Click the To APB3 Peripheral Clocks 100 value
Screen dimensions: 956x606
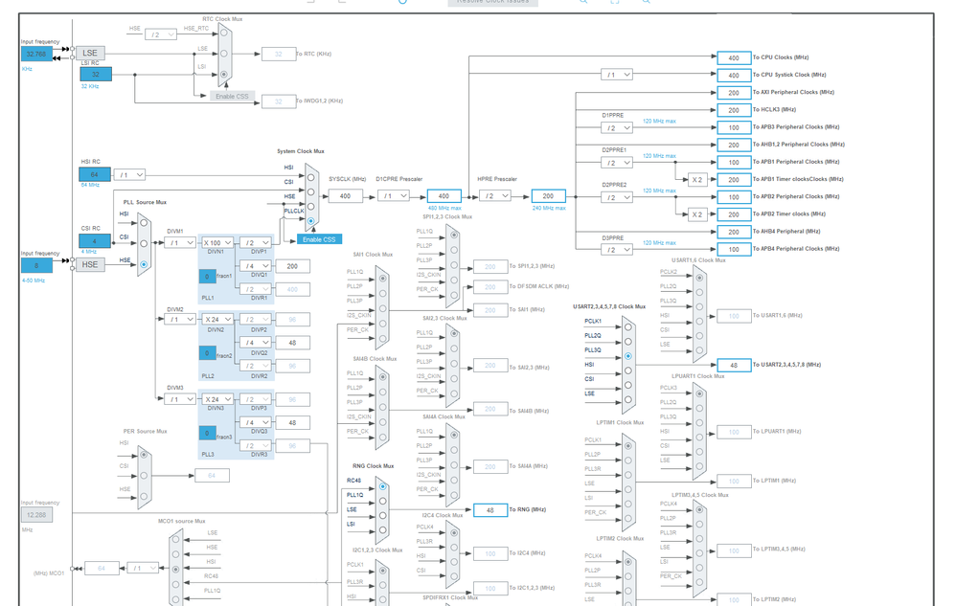coord(734,128)
